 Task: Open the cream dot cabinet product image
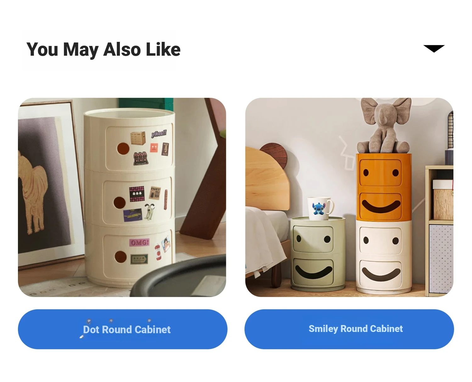coord(122,197)
